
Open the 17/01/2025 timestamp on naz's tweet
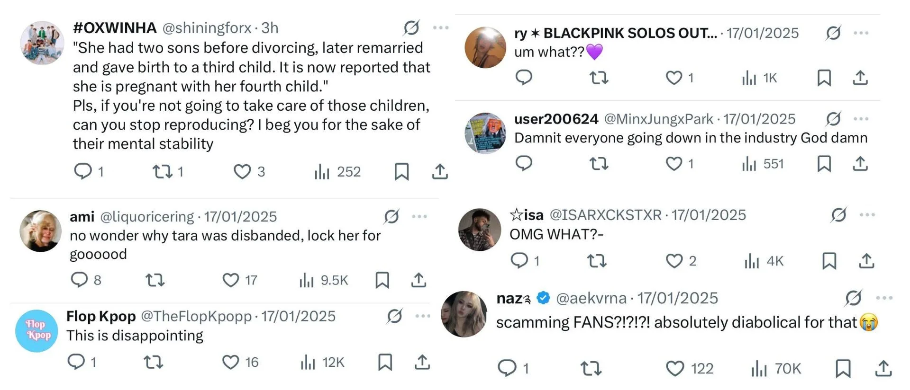(x=677, y=298)
